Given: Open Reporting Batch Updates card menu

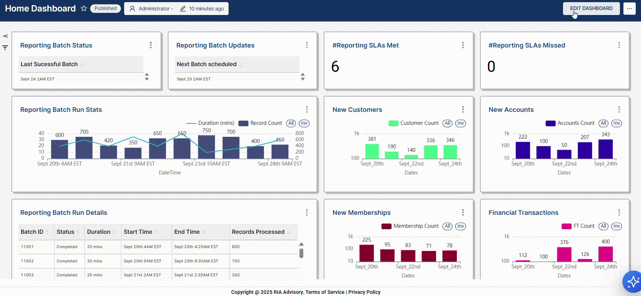Looking at the screenshot, I should [x=307, y=45].
